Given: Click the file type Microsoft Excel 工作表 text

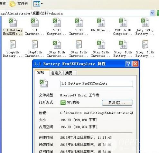Looking at the screenshot, I should point(80,95).
